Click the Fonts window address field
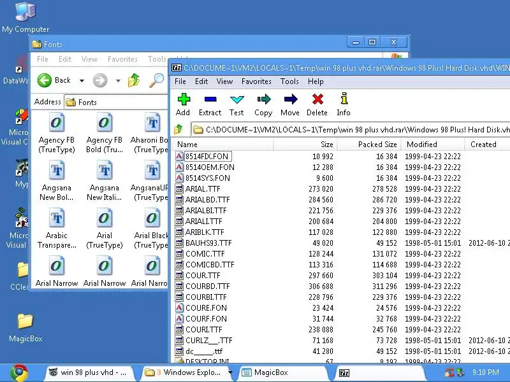The height and width of the screenshot is (382, 510). tap(116, 102)
